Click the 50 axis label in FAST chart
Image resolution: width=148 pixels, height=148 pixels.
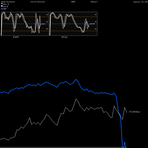click(x=47, y=22)
